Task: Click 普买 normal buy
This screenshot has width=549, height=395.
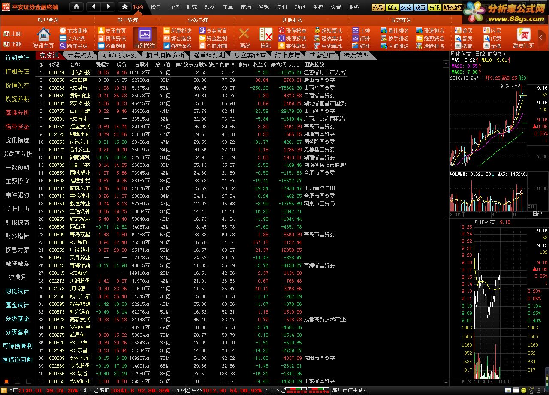Action: pos(463,31)
